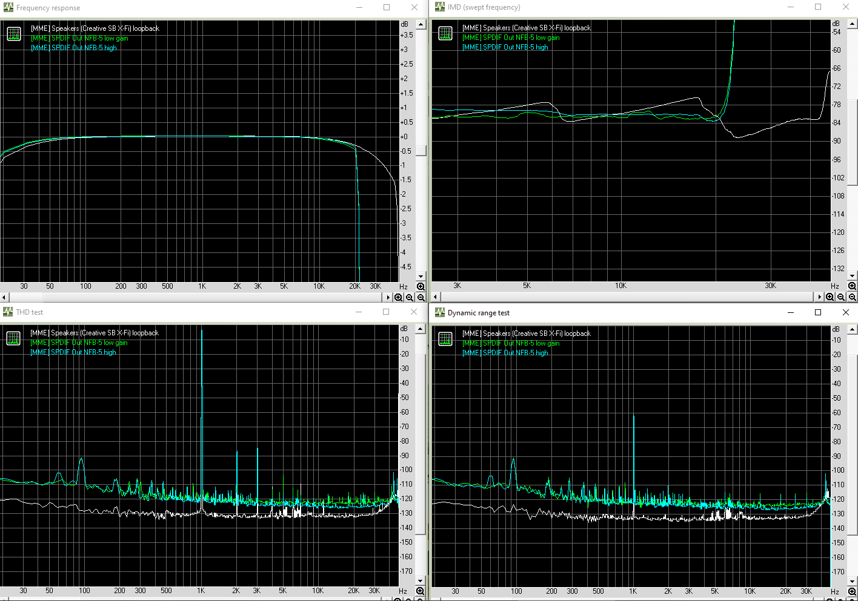Select white 'Speakers (Creative SB X-Fi) loopback' legend in Frequency response
The height and width of the screenshot is (601, 858).
pyautogui.click(x=95, y=28)
